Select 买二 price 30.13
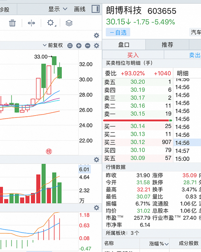Image resolution: width=201 pixels, height=252 pixels. 137,134
